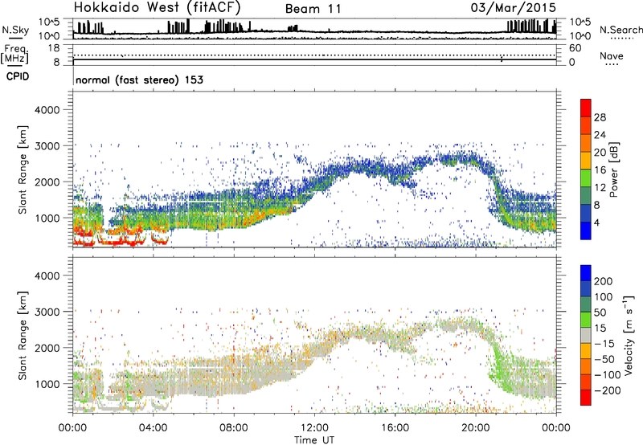643x445 pixels.
Task: Click the "12:00" time axis tick label
Action: (x=314, y=428)
